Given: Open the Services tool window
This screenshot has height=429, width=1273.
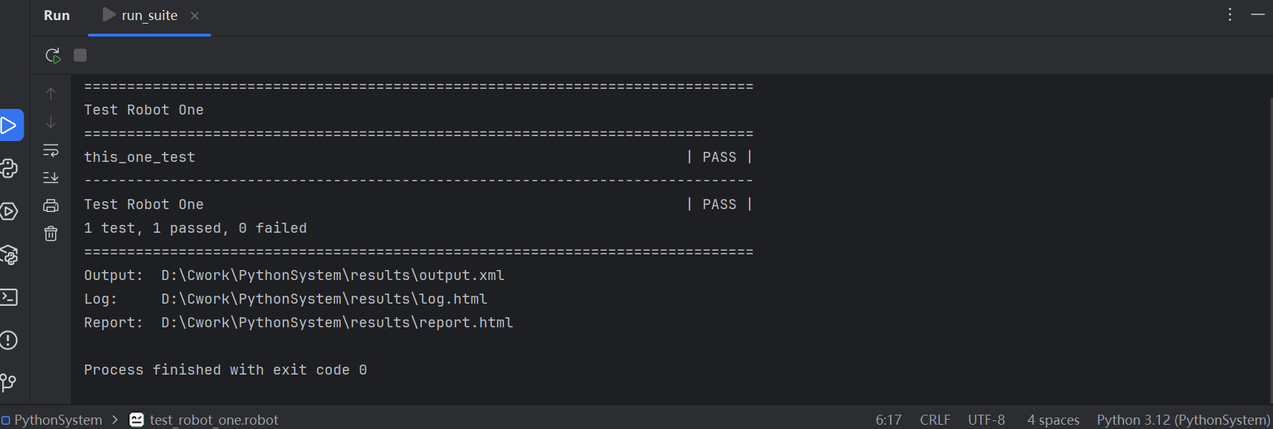Looking at the screenshot, I should (x=10, y=211).
